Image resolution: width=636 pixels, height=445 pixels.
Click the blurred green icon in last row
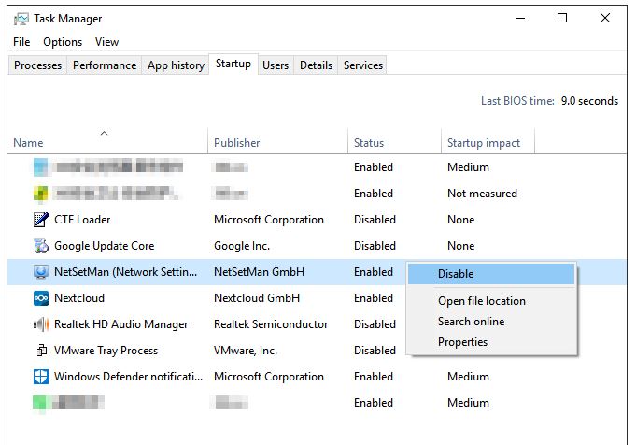[x=40, y=403]
